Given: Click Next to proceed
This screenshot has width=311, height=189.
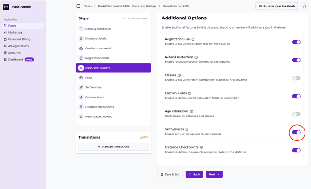Looking at the screenshot, I should (x=214, y=174).
